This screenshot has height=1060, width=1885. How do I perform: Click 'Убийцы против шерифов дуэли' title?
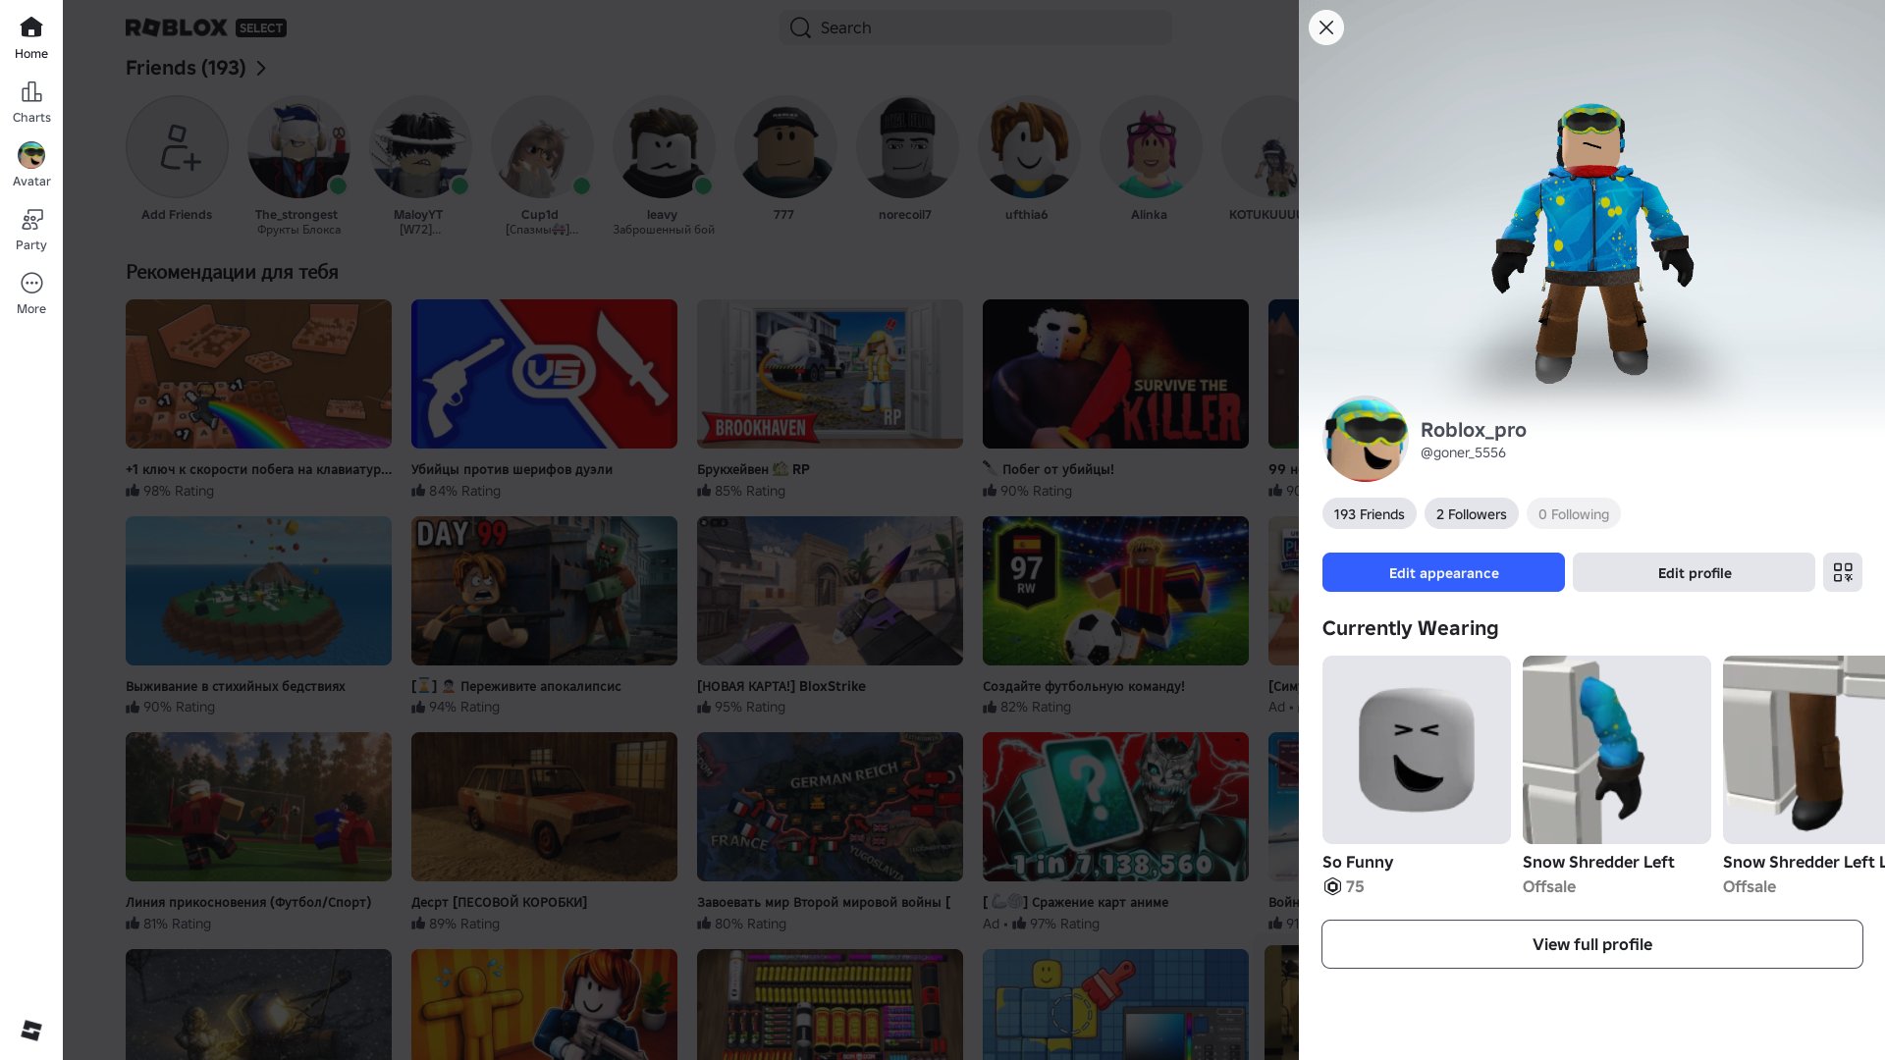coord(512,469)
